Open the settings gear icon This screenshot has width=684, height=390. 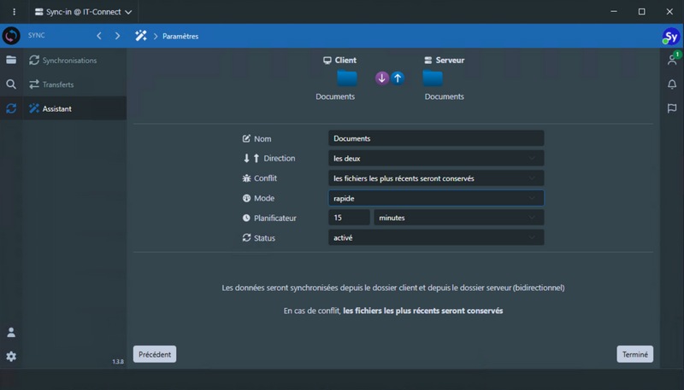(11, 356)
